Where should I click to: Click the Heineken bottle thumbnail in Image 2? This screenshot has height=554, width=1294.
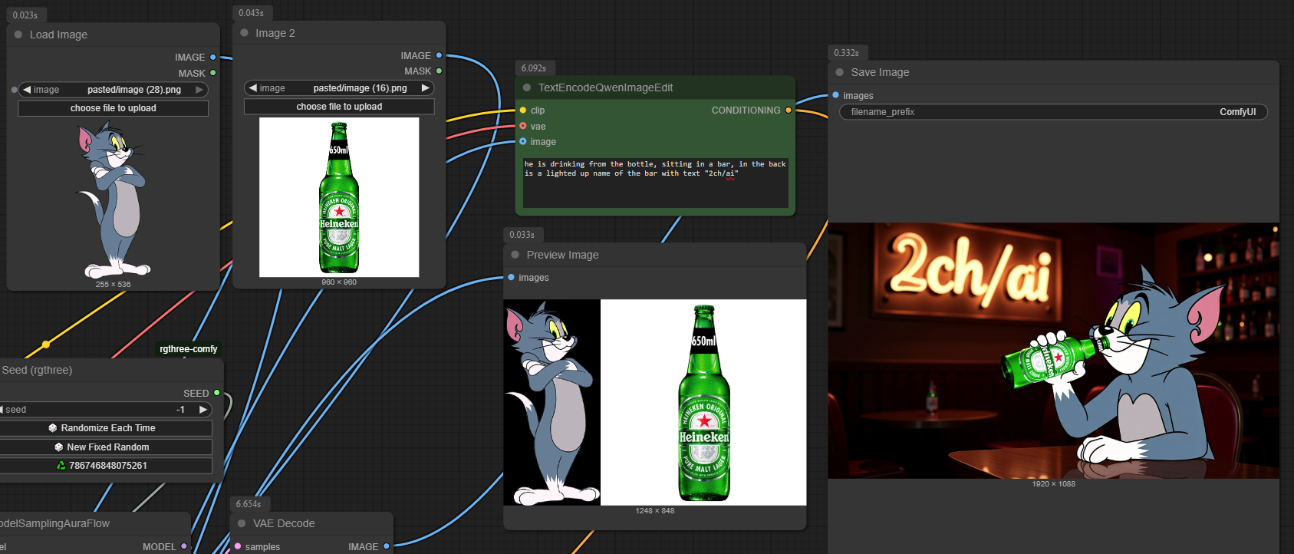coord(339,197)
